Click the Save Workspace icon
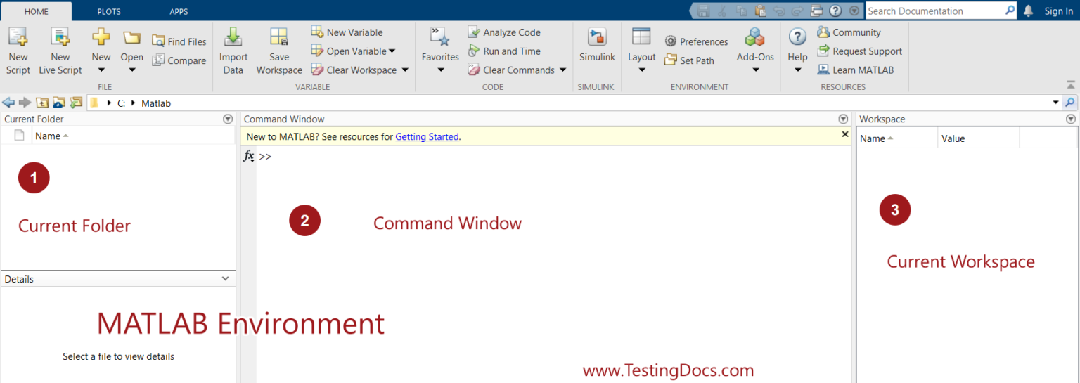This screenshot has height=383, width=1080. tap(279, 38)
